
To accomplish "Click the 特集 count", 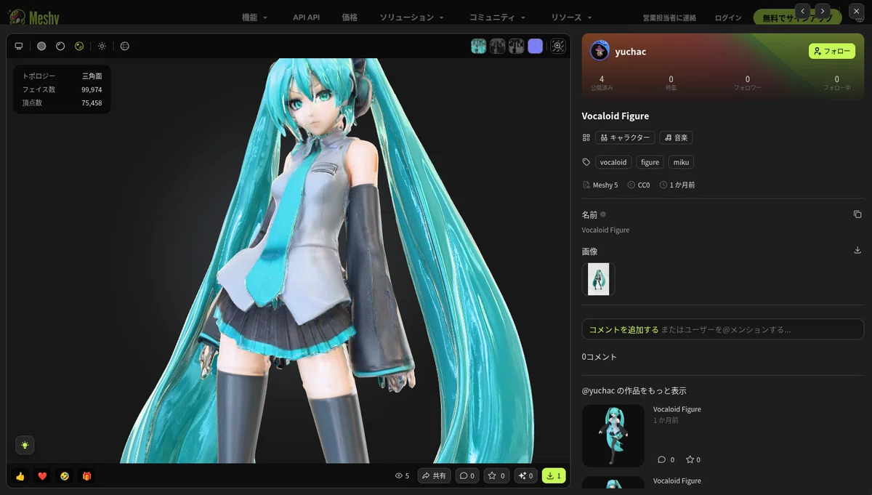I will pyautogui.click(x=671, y=82).
